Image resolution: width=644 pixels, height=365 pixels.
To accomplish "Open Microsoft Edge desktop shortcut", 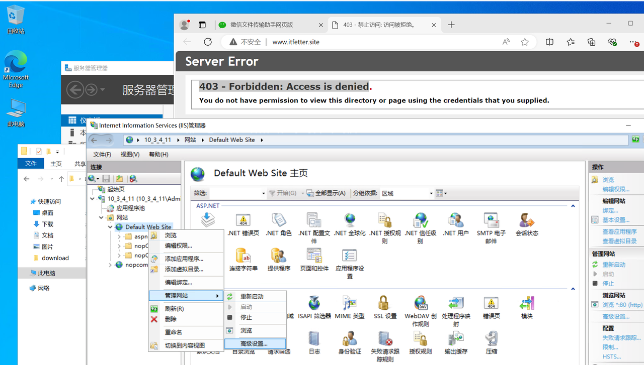I will point(16,69).
